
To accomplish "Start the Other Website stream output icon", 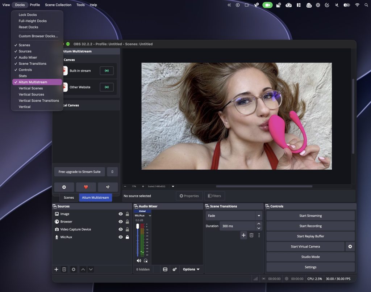I will [x=107, y=87].
